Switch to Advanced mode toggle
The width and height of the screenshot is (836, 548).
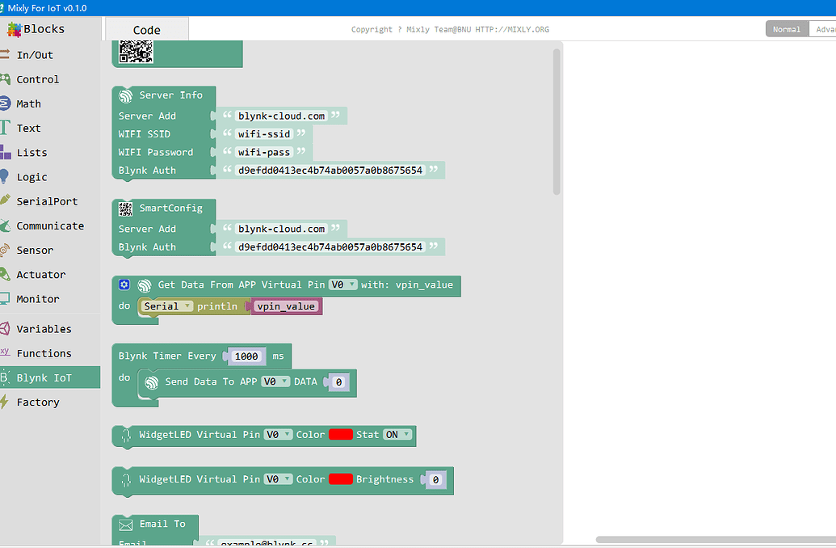pyautogui.click(x=822, y=29)
